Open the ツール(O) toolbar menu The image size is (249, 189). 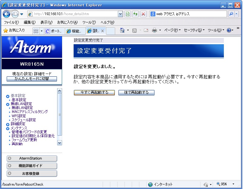tap(216, 30)
